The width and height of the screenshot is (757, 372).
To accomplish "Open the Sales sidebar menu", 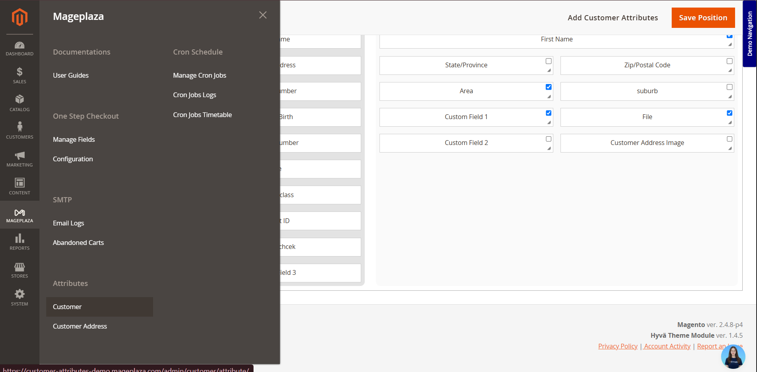I will pos(20,76).
